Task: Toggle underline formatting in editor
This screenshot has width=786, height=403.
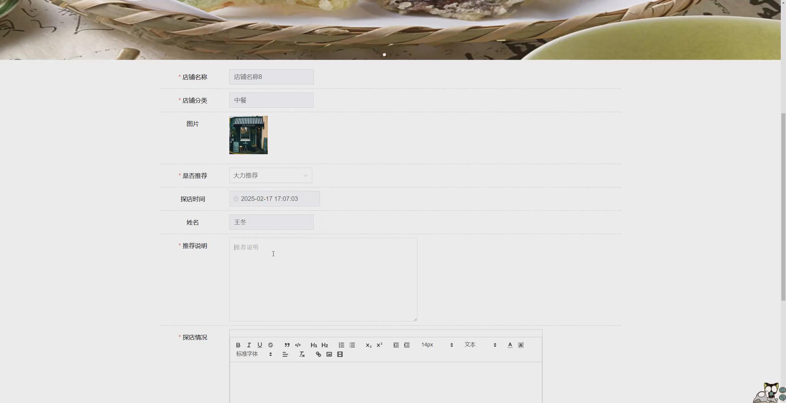Action: pyautogui.click(x=260, y=345)
